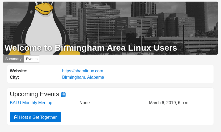Click the "Website:" label
This screenshot has width=221, height=132.
pyautogui.click(x=19, y=71)
